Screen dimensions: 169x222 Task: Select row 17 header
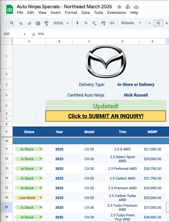[x=6, y=207]
